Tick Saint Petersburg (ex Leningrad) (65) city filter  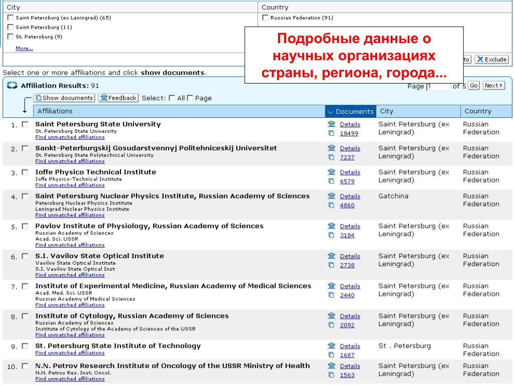point(11,18)
